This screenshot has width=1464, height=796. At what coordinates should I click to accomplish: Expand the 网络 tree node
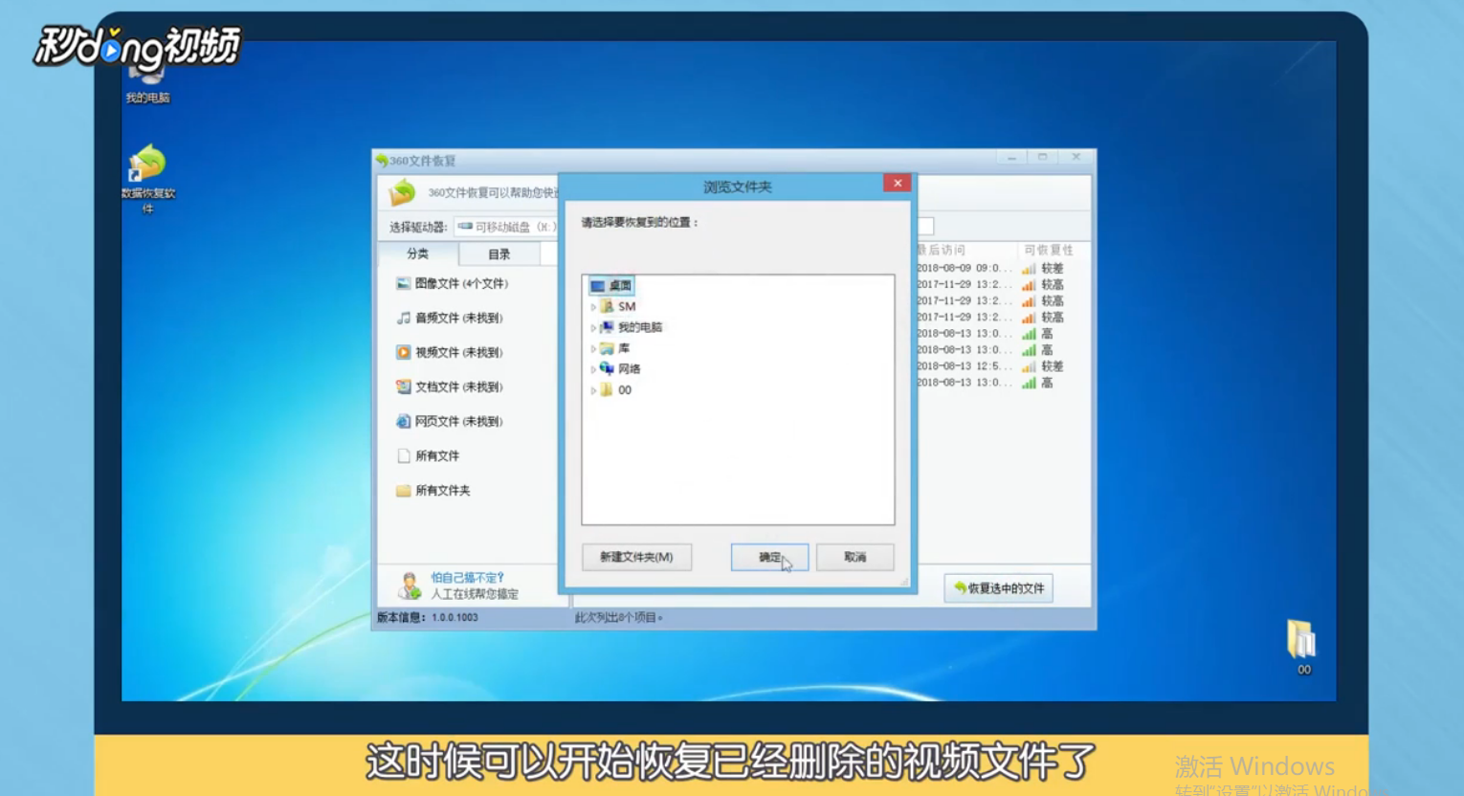(x=593, y=369)
